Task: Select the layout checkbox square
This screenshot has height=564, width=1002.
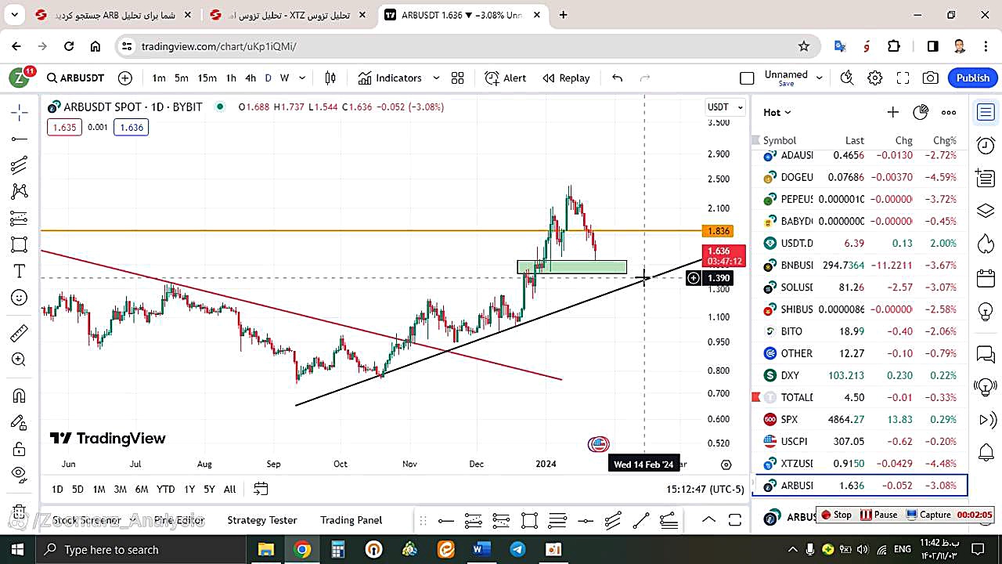Action: [x=747, y=78]
